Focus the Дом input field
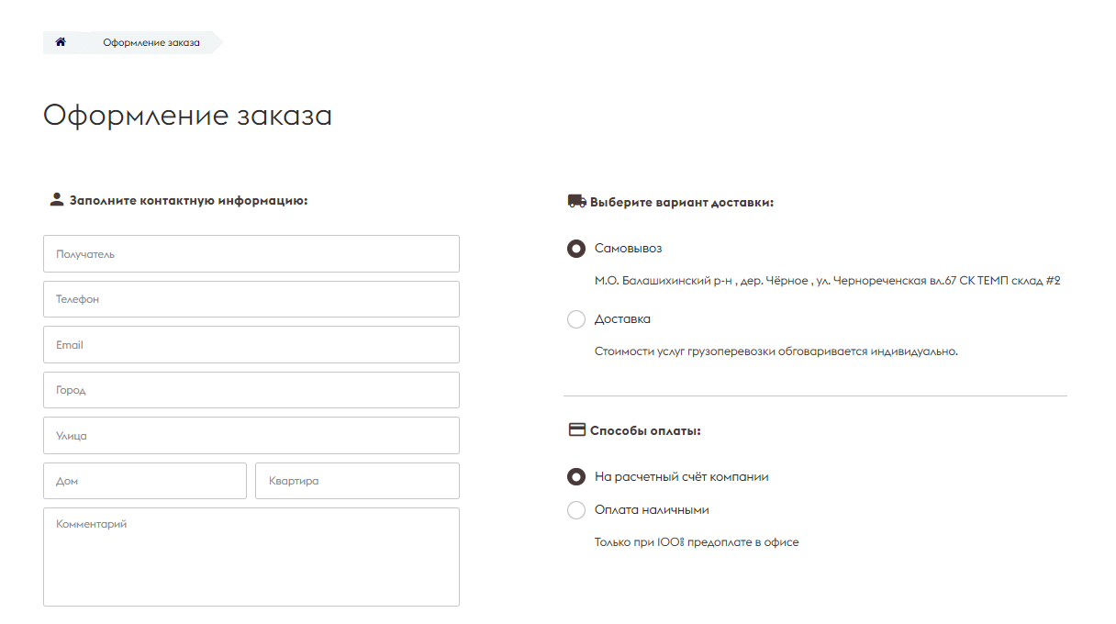The image size is (1116, 624). [145, 481]
